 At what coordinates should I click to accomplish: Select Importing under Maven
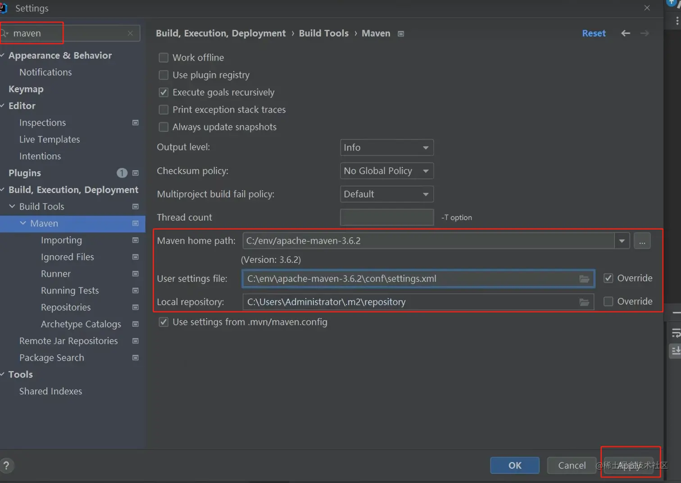click(61, 240)
